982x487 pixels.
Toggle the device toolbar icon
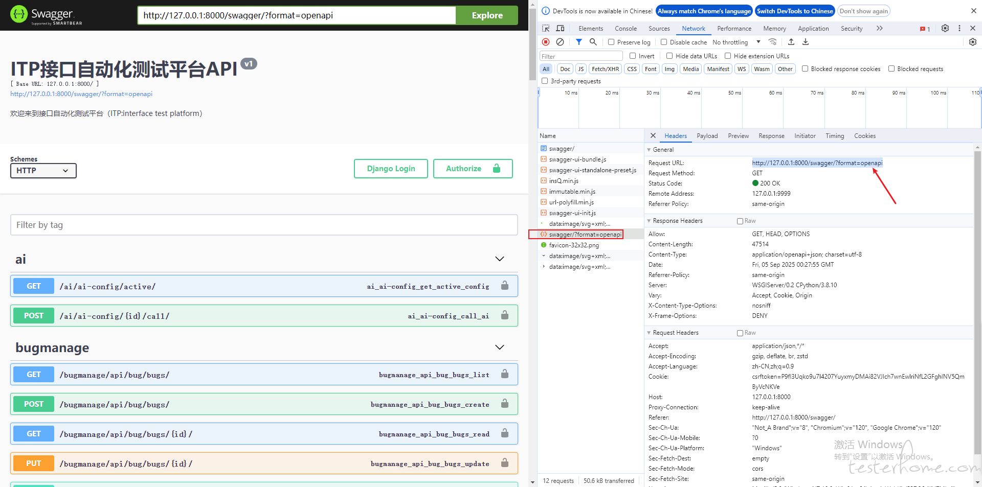coord(560,28)
